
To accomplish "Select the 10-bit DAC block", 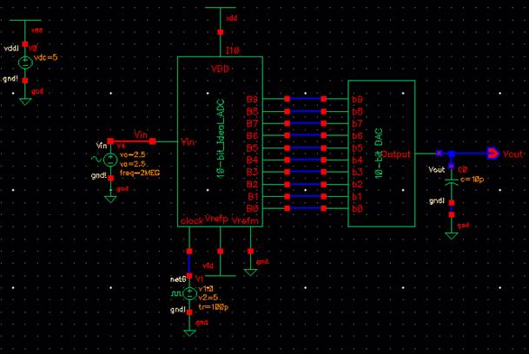I will click(x=381, y=154).
